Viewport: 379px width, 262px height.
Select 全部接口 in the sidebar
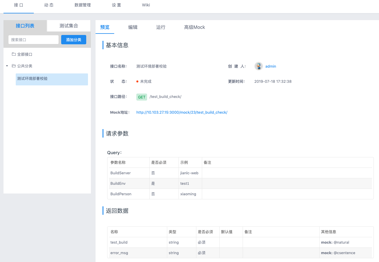[x=25, y=54]
